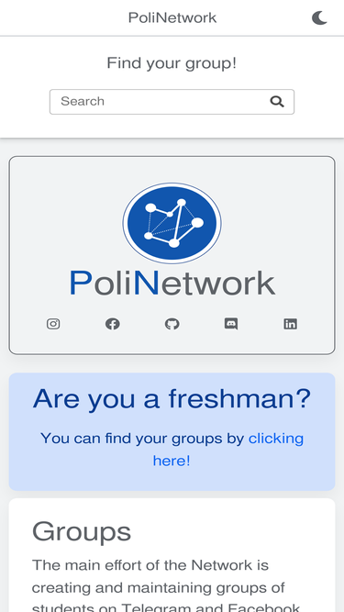Click the PoliNetwork title in the header
Image resolution: width=344 pixels, height=612 pixels.
(172, 18)
